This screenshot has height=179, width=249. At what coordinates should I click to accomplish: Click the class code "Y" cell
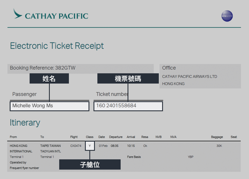(x=90, y=146)
